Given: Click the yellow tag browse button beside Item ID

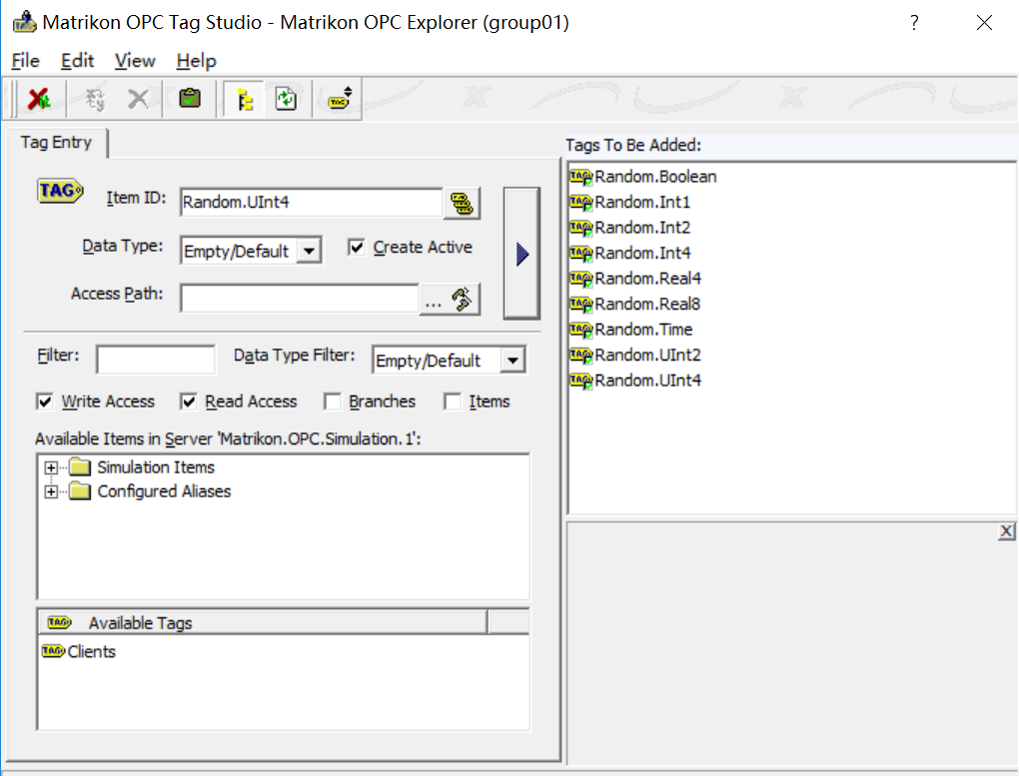Looking at the screenshot, I should coord(462,203).
